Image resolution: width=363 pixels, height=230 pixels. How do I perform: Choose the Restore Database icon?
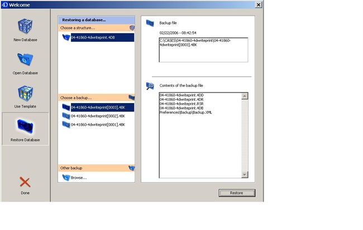click(x=25, y=126)
